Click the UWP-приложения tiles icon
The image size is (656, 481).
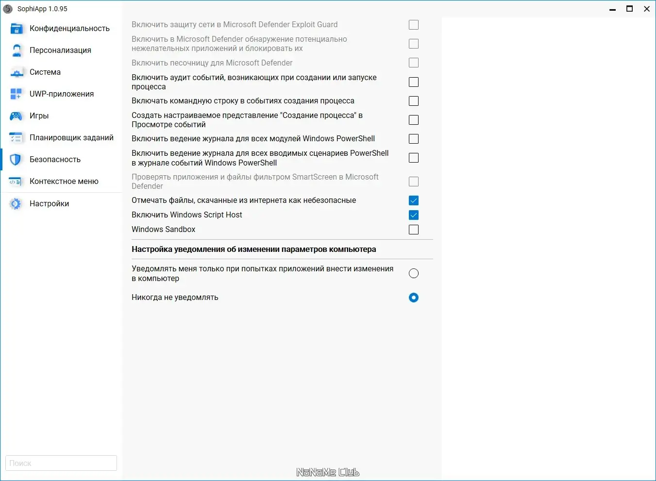(x=17, y=94)
